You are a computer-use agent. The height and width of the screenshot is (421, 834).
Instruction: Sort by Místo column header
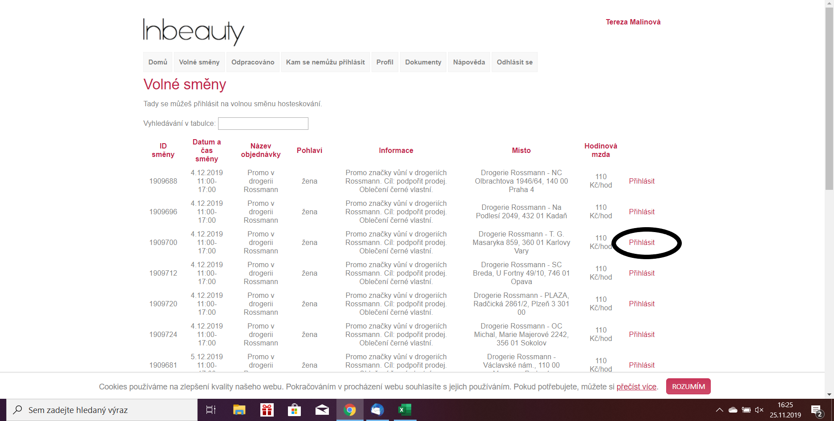click(521, 150)
